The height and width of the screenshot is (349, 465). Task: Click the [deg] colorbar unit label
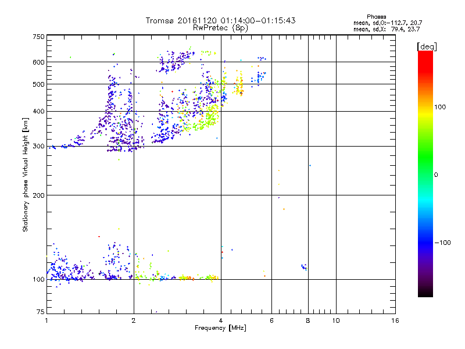427,47
